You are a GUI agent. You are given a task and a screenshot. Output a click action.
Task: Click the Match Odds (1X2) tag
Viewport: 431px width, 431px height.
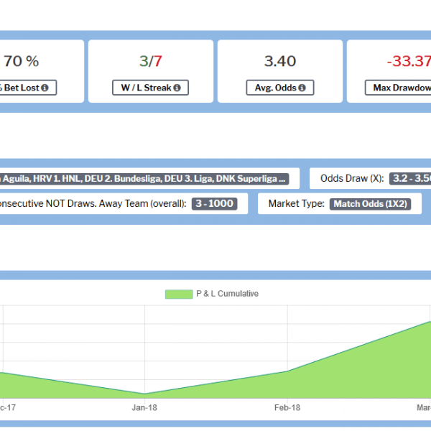click(370, 204)
